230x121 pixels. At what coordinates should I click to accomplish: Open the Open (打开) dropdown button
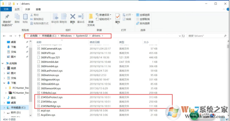(128, 15)
